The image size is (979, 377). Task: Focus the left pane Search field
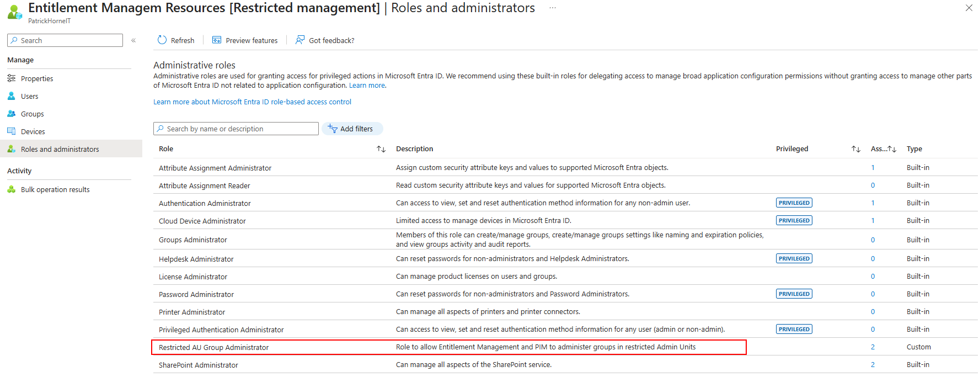pos(65,40)
